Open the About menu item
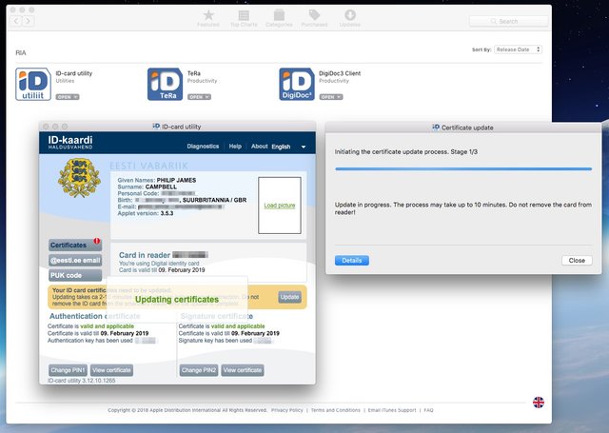The height and width of the screenshot is (433, 609). (x=259, y=146)
